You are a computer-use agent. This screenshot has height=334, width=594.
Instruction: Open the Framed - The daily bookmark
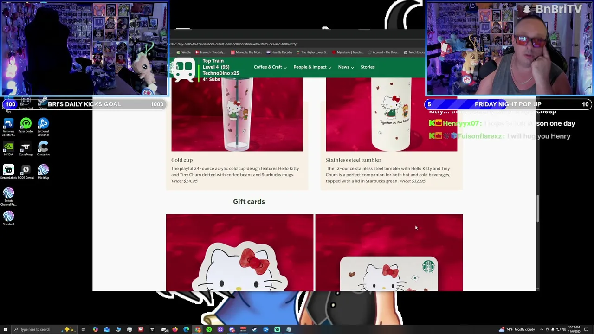[x=210, y=52]
